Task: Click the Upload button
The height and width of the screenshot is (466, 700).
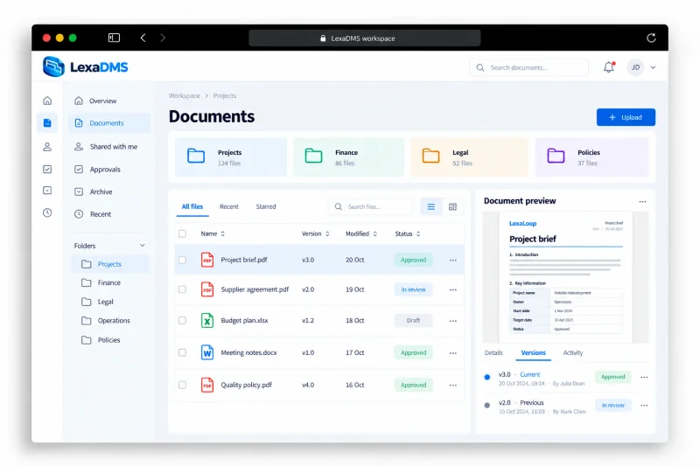Action: tap(626, 117)
